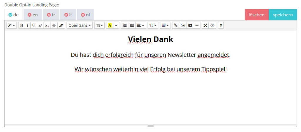Expand the font size 18 dropdown
The image size is (301, 132).
coord(99,25)
